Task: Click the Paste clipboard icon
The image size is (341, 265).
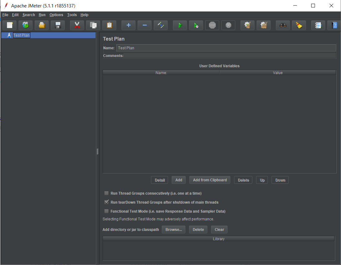Action: tap(109, 25)
